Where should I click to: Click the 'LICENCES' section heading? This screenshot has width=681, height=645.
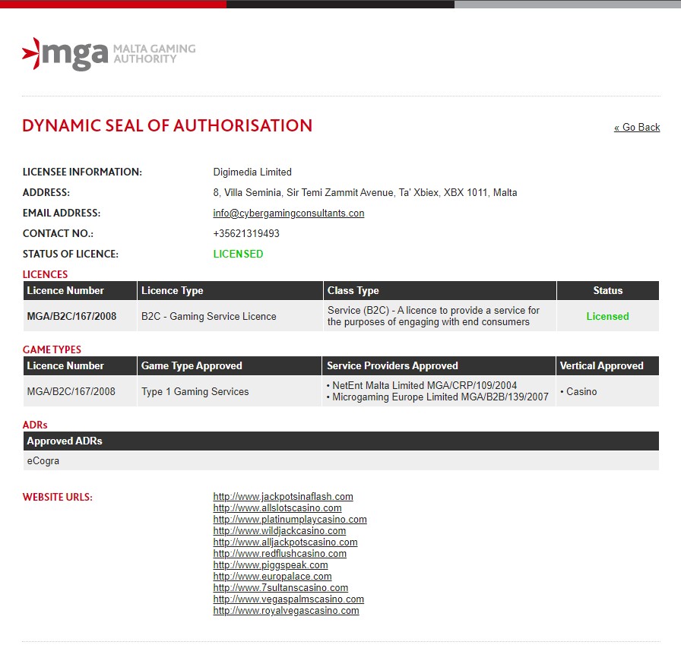[45, 274]
